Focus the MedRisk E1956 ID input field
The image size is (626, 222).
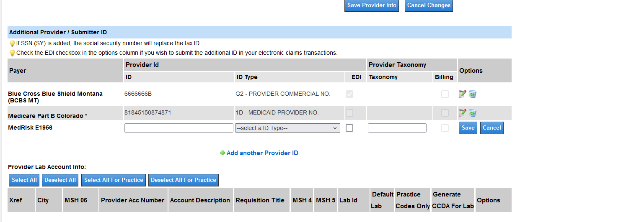coord(178,128)
